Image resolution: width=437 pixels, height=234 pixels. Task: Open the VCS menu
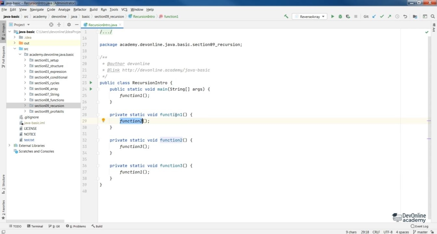coord(124,9)
